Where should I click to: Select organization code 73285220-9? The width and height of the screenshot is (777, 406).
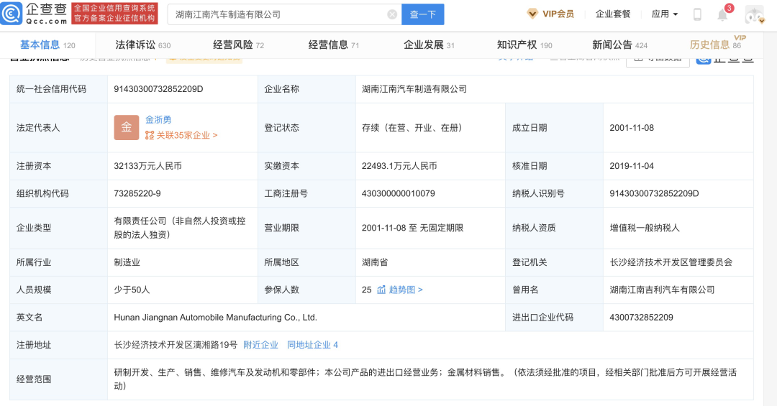137,193
